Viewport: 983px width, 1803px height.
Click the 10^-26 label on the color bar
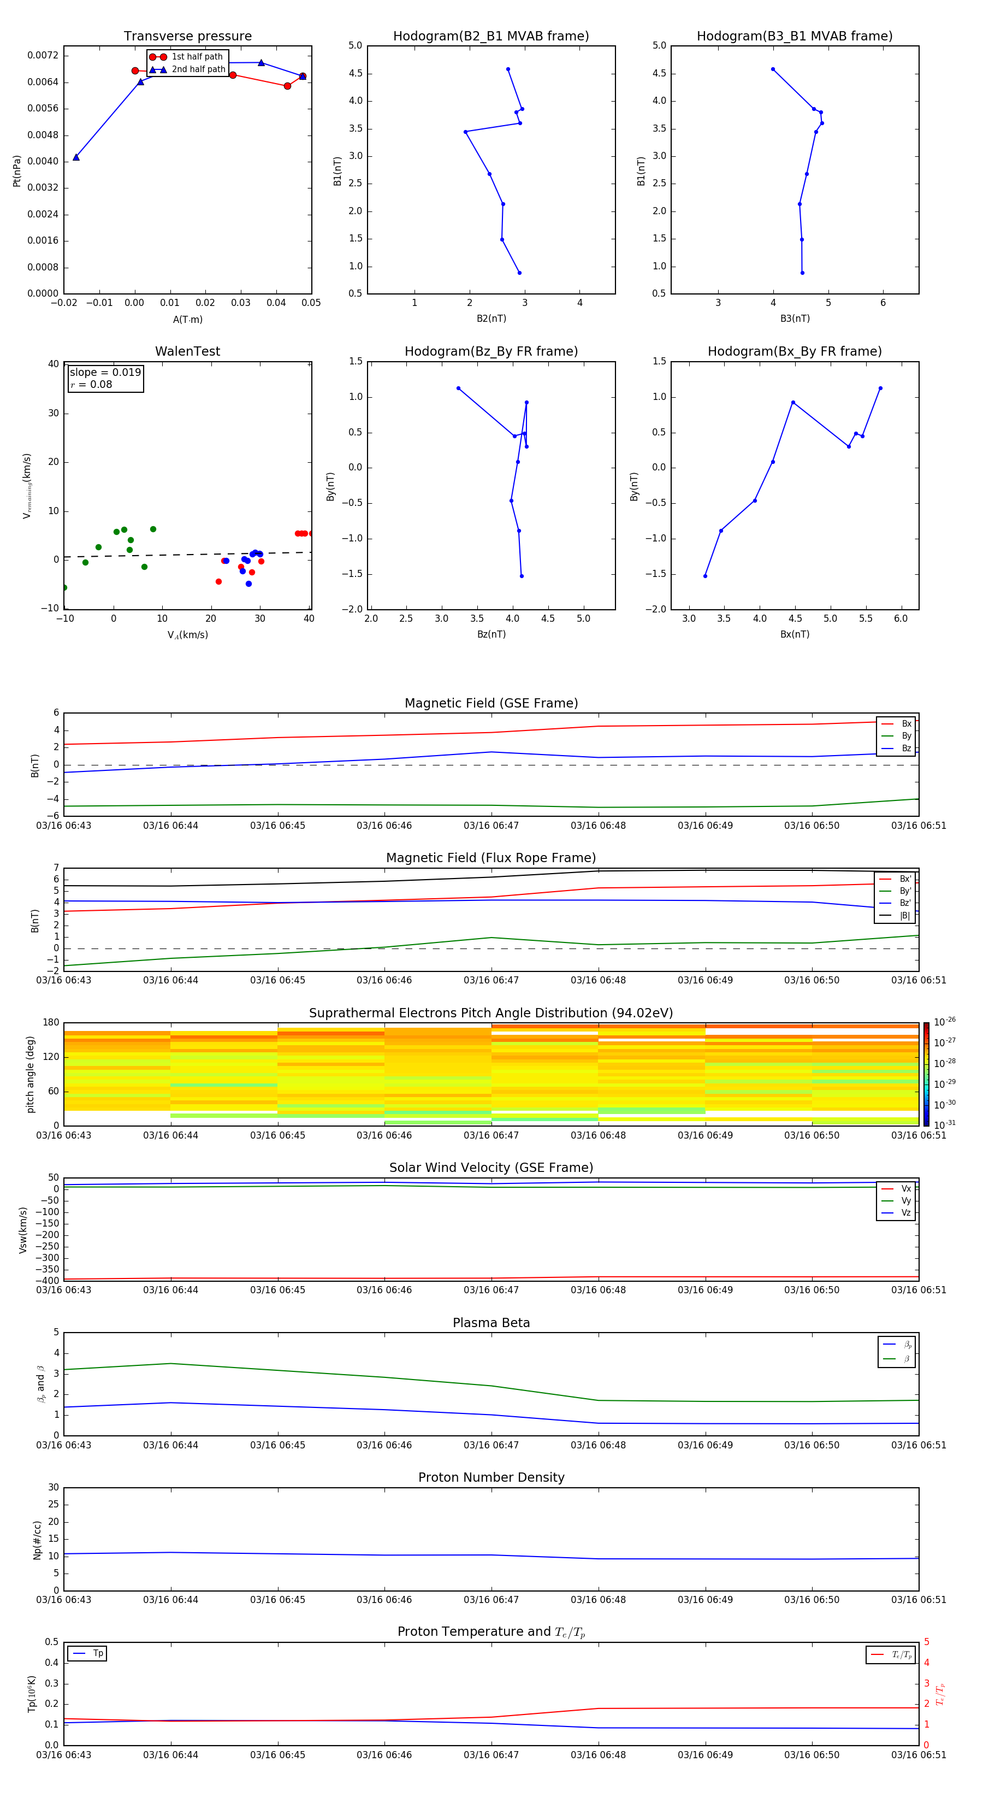point(945,1022)
